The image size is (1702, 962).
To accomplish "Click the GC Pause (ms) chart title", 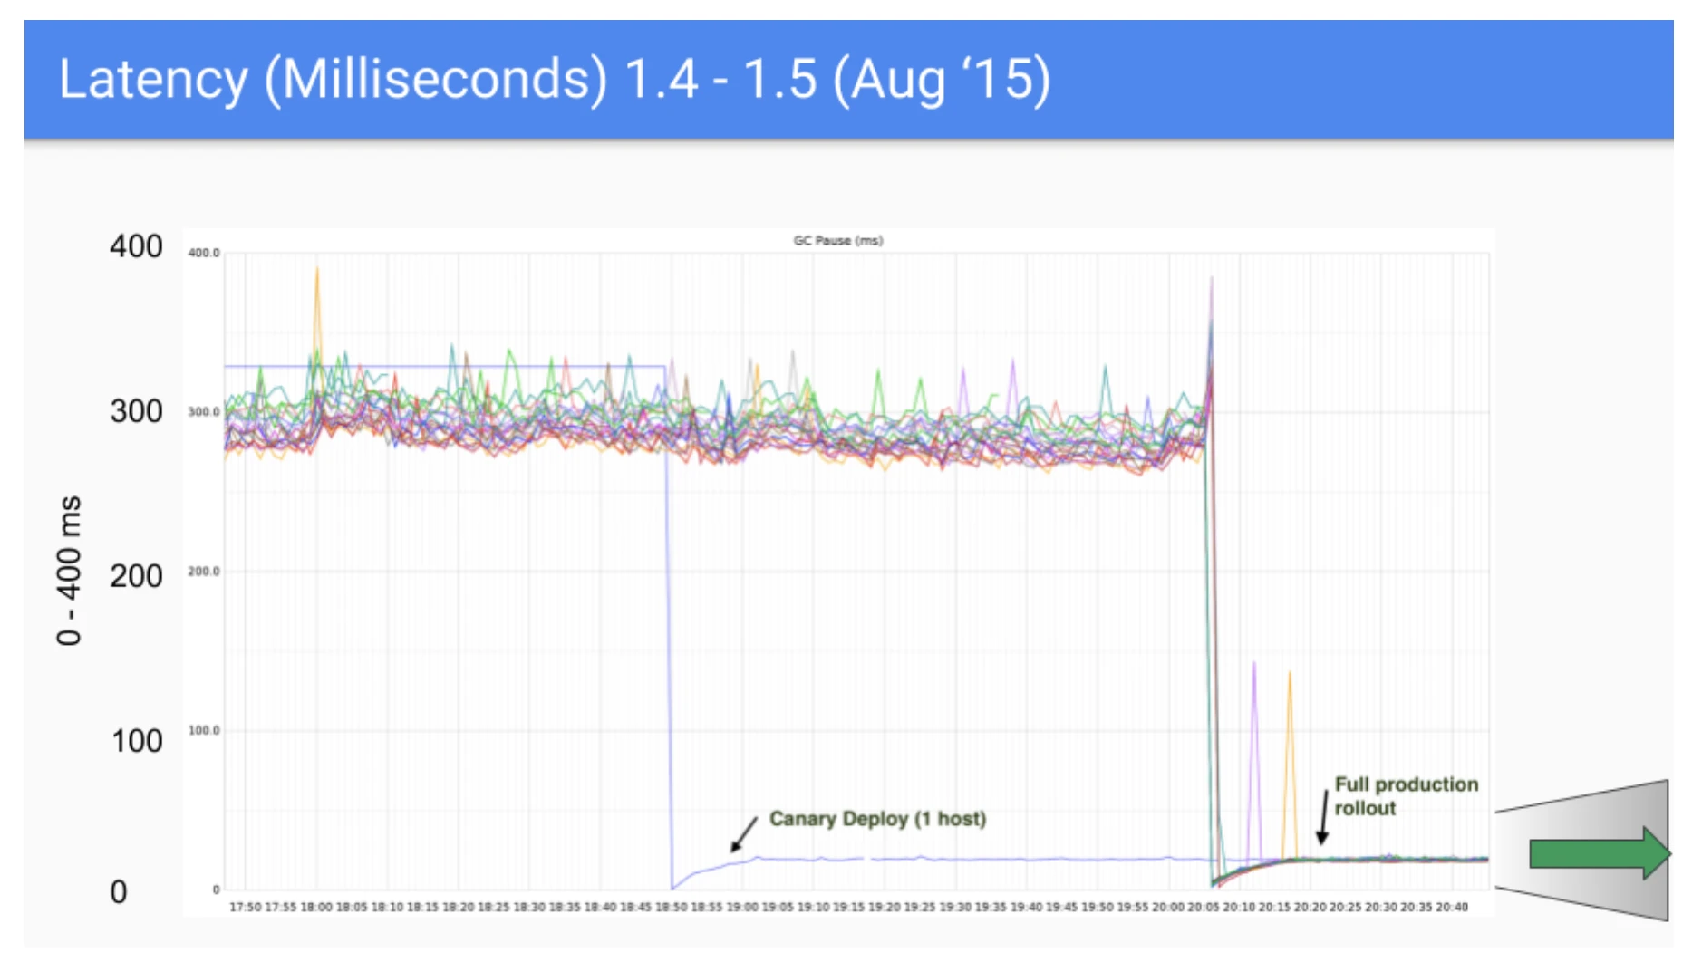I will click(837, 241).
